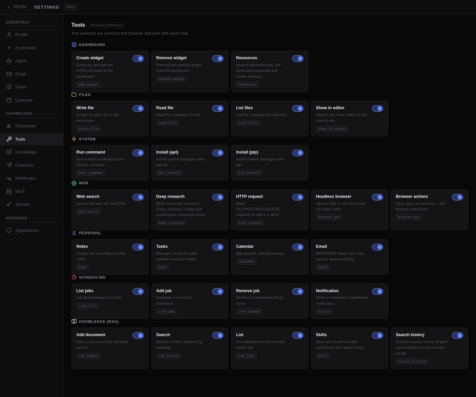476x397 pixels.
Task: Click the search_history tool tag
Action: 412,362
